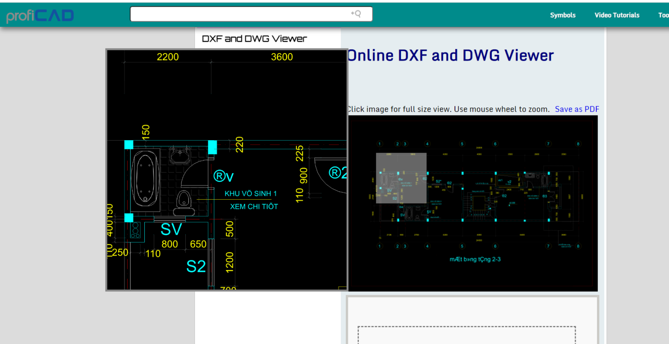Select the DXF and DWG Viewer tab
The image size is (669, 344).
pos(254,39)
